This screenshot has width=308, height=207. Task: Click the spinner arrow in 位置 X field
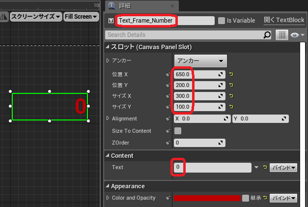click(x=221, y=74)
